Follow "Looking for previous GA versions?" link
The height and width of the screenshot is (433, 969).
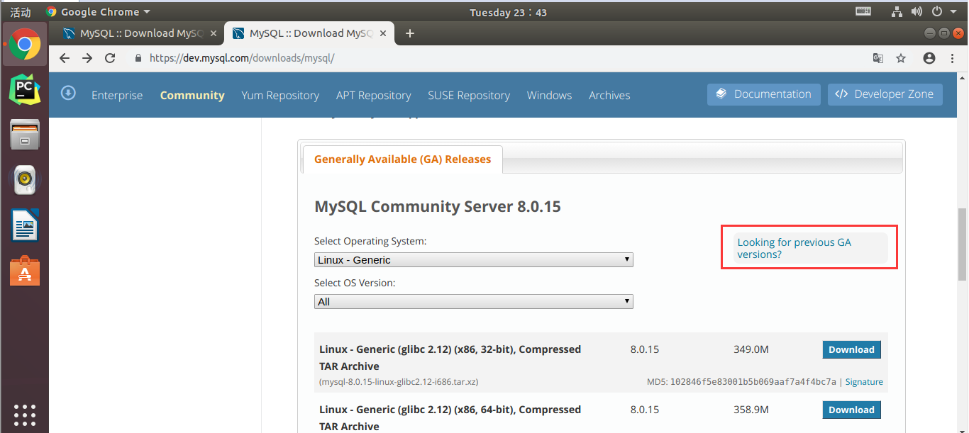pyautogui.click(x=794, y=248)
